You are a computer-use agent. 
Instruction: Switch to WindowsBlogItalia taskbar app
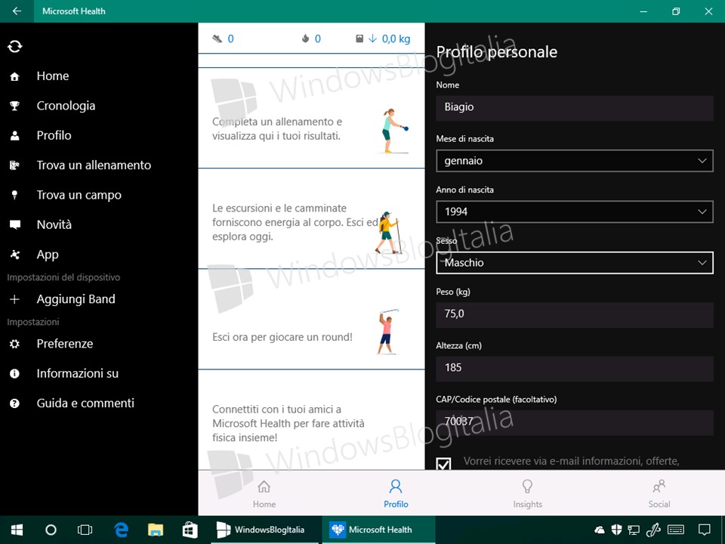pos(264,530)
